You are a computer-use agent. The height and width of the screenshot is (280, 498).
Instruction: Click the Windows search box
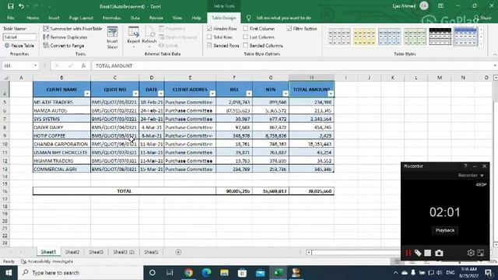[x=81, y=273]
